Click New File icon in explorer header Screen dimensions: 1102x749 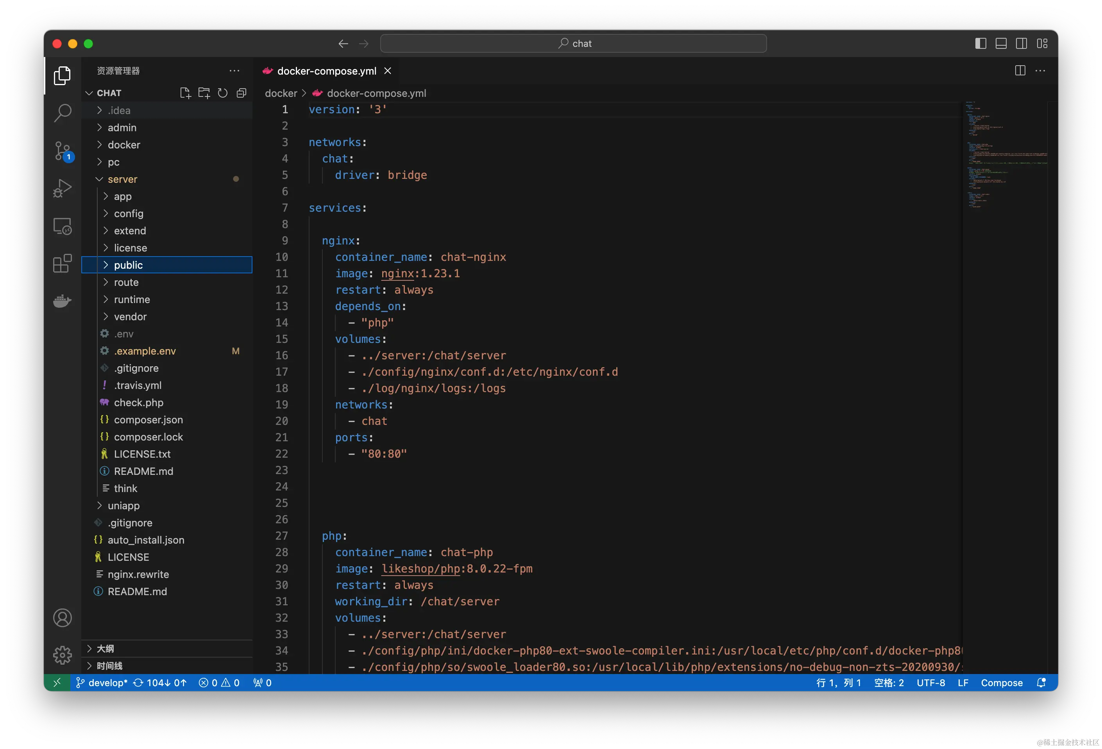185,93
